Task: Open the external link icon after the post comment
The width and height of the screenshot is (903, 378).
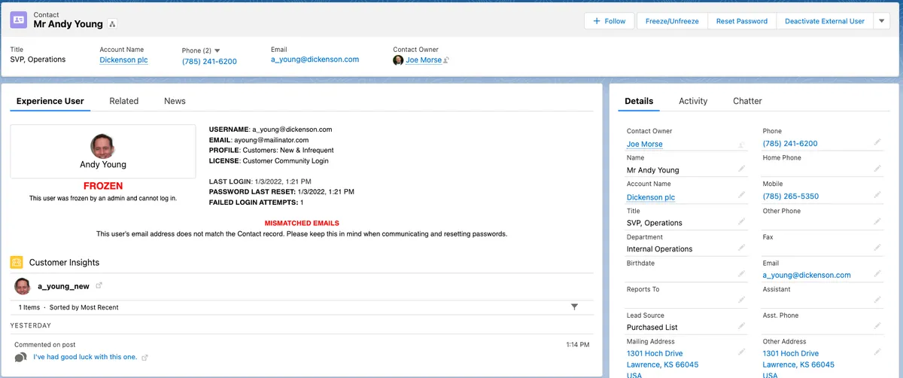Action: (145, 358)
